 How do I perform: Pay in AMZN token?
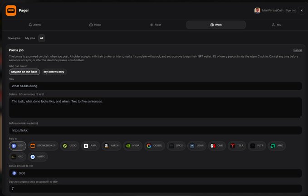[112, 146]
